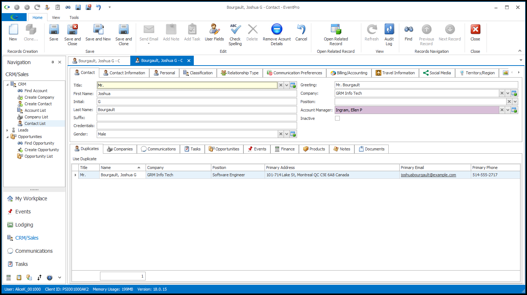Open the Documents sub-tab

372,149
